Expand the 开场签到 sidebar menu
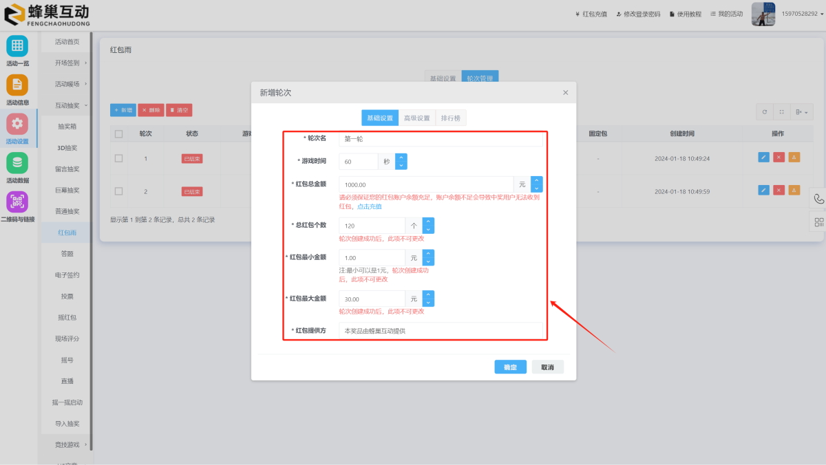 point(67,63)
